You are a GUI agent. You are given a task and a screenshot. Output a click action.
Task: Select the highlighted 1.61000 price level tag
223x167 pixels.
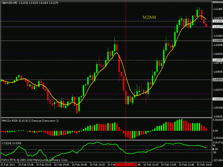218,41
